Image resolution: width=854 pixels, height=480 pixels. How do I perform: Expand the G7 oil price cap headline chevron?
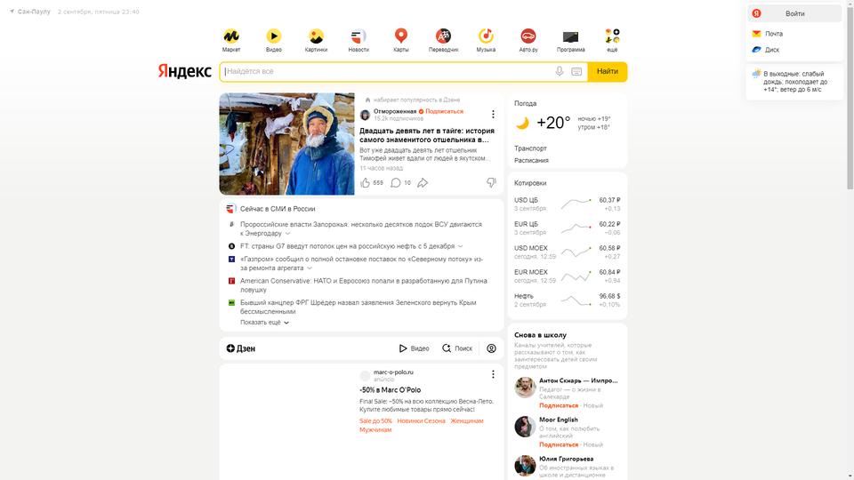[x=460, y=246]
